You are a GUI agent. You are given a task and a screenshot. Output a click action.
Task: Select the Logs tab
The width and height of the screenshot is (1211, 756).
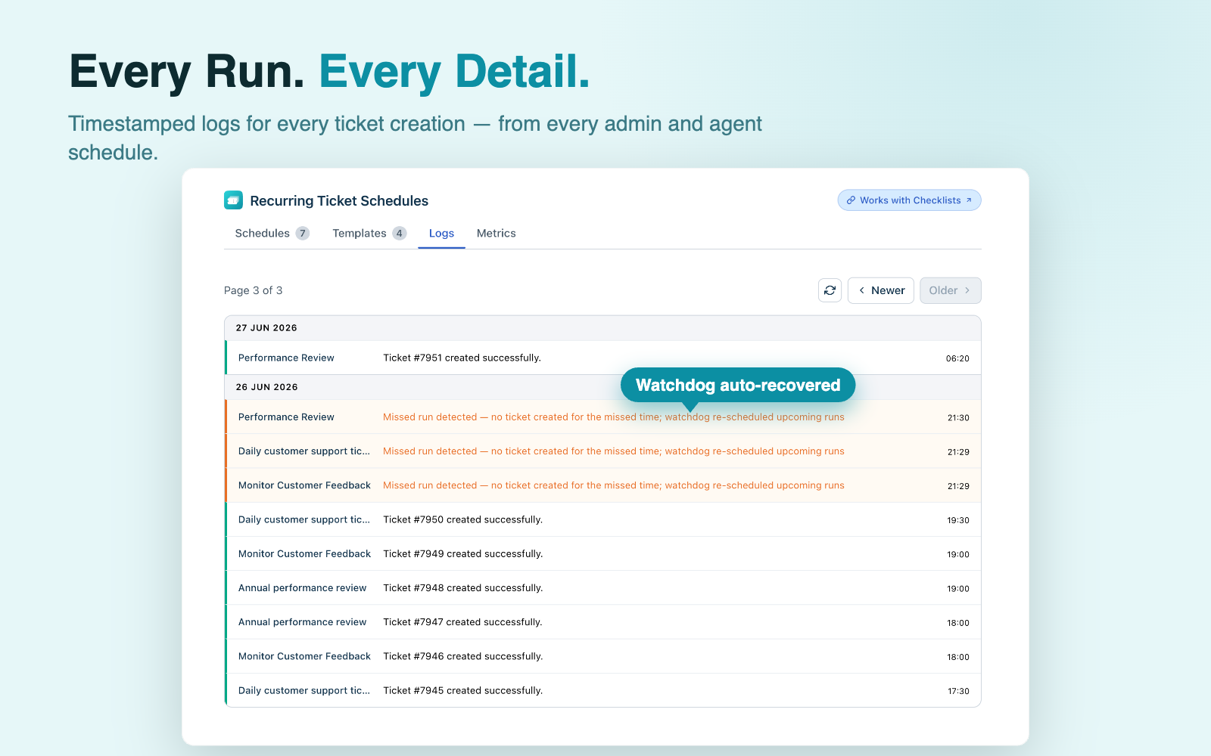point(441,233)
